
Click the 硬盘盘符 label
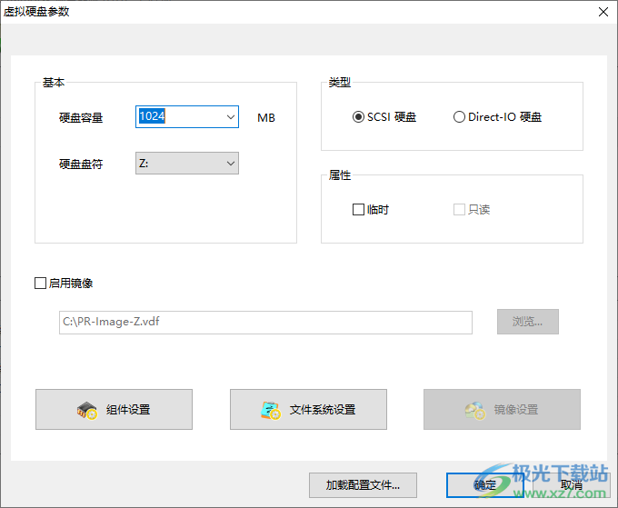(81, 164)
